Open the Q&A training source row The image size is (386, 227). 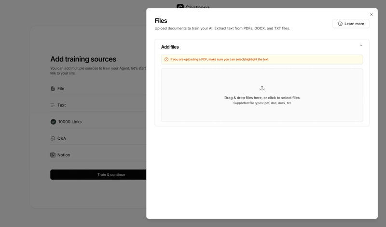[98, 138]
